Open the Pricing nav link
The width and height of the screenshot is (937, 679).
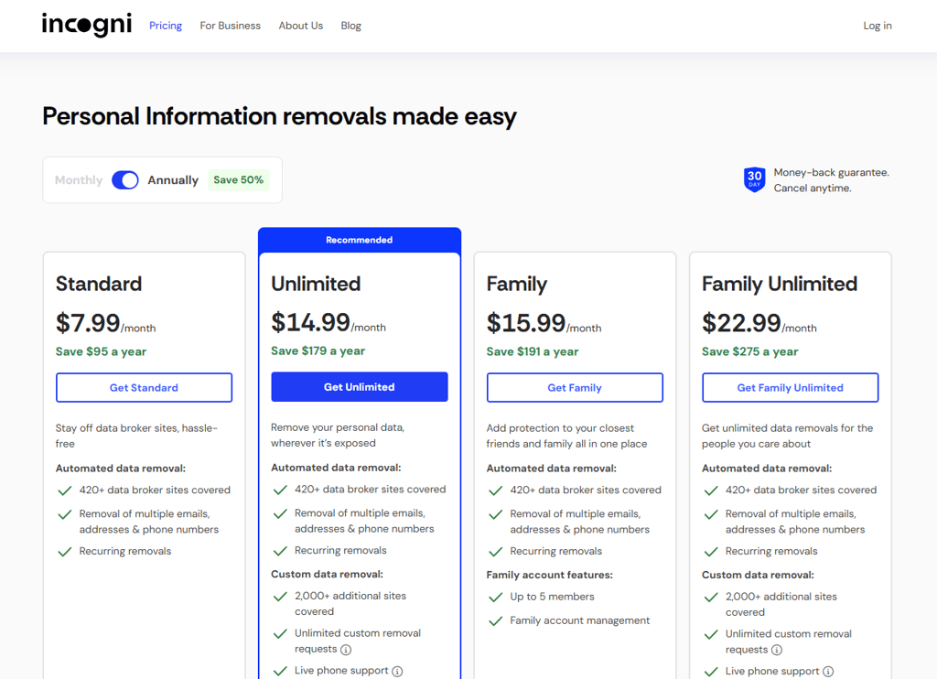click(166, 26)
